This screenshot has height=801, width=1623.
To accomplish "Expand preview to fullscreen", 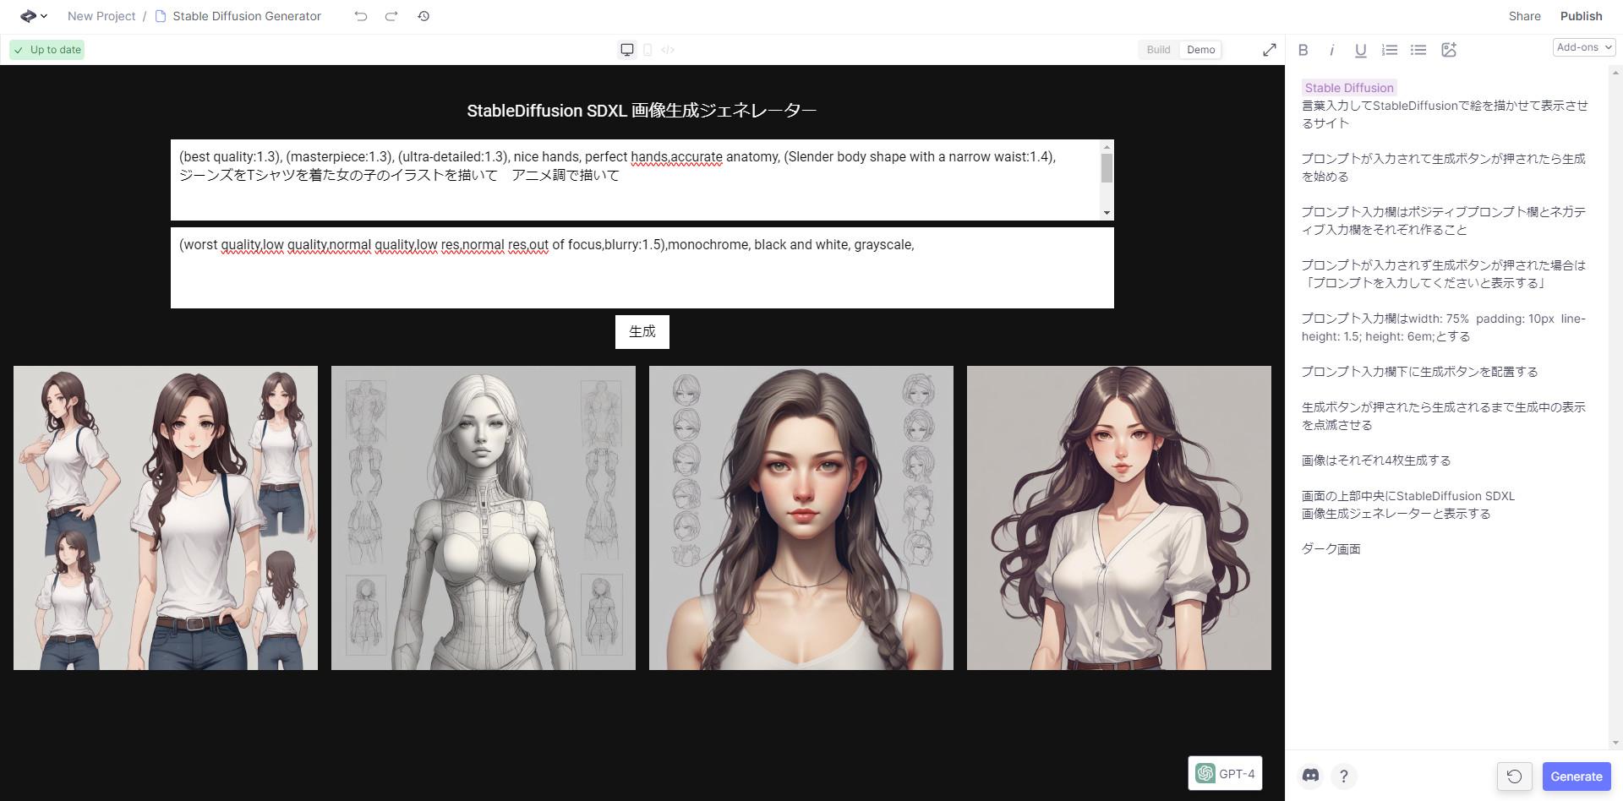I will [1269, 50].
